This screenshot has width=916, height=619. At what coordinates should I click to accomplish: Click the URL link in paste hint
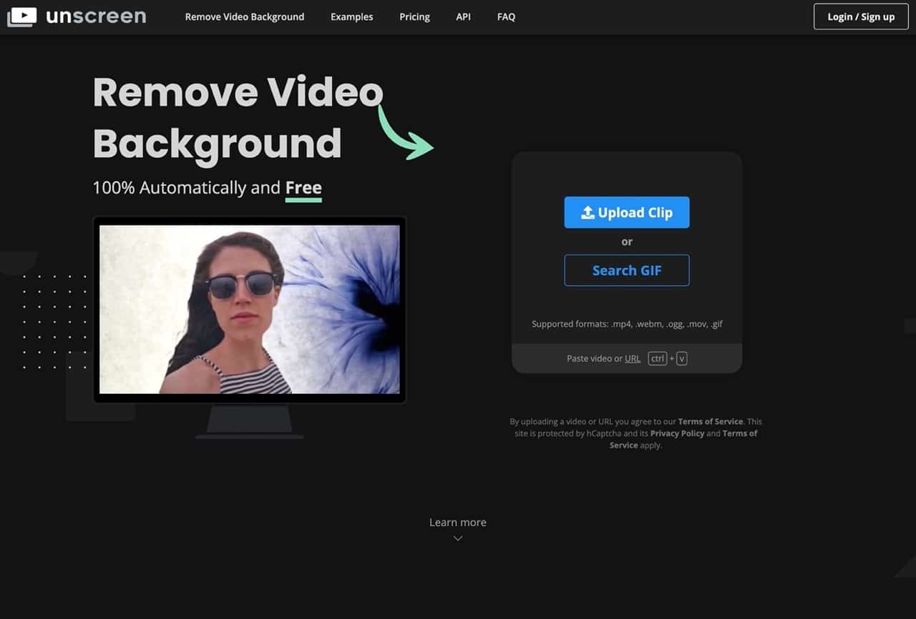[633, 359]
